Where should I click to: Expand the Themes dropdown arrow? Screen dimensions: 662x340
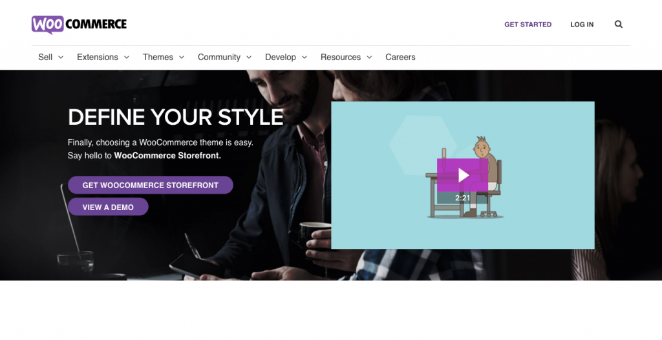click(182, 57)
